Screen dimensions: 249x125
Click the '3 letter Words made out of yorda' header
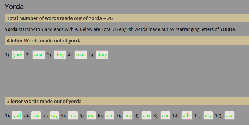pyautogui.click(x=44, y=101)
